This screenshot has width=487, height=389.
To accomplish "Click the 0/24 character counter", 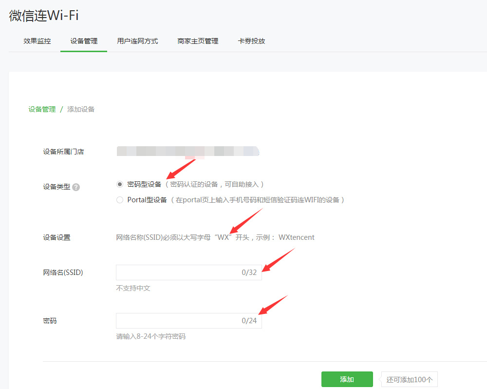I will [x=249, y=321].
